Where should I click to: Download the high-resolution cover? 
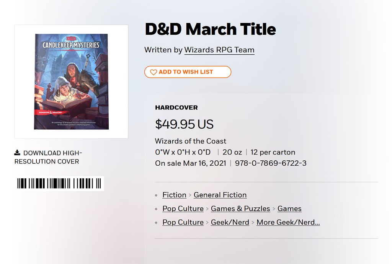[x=48, y=157]
